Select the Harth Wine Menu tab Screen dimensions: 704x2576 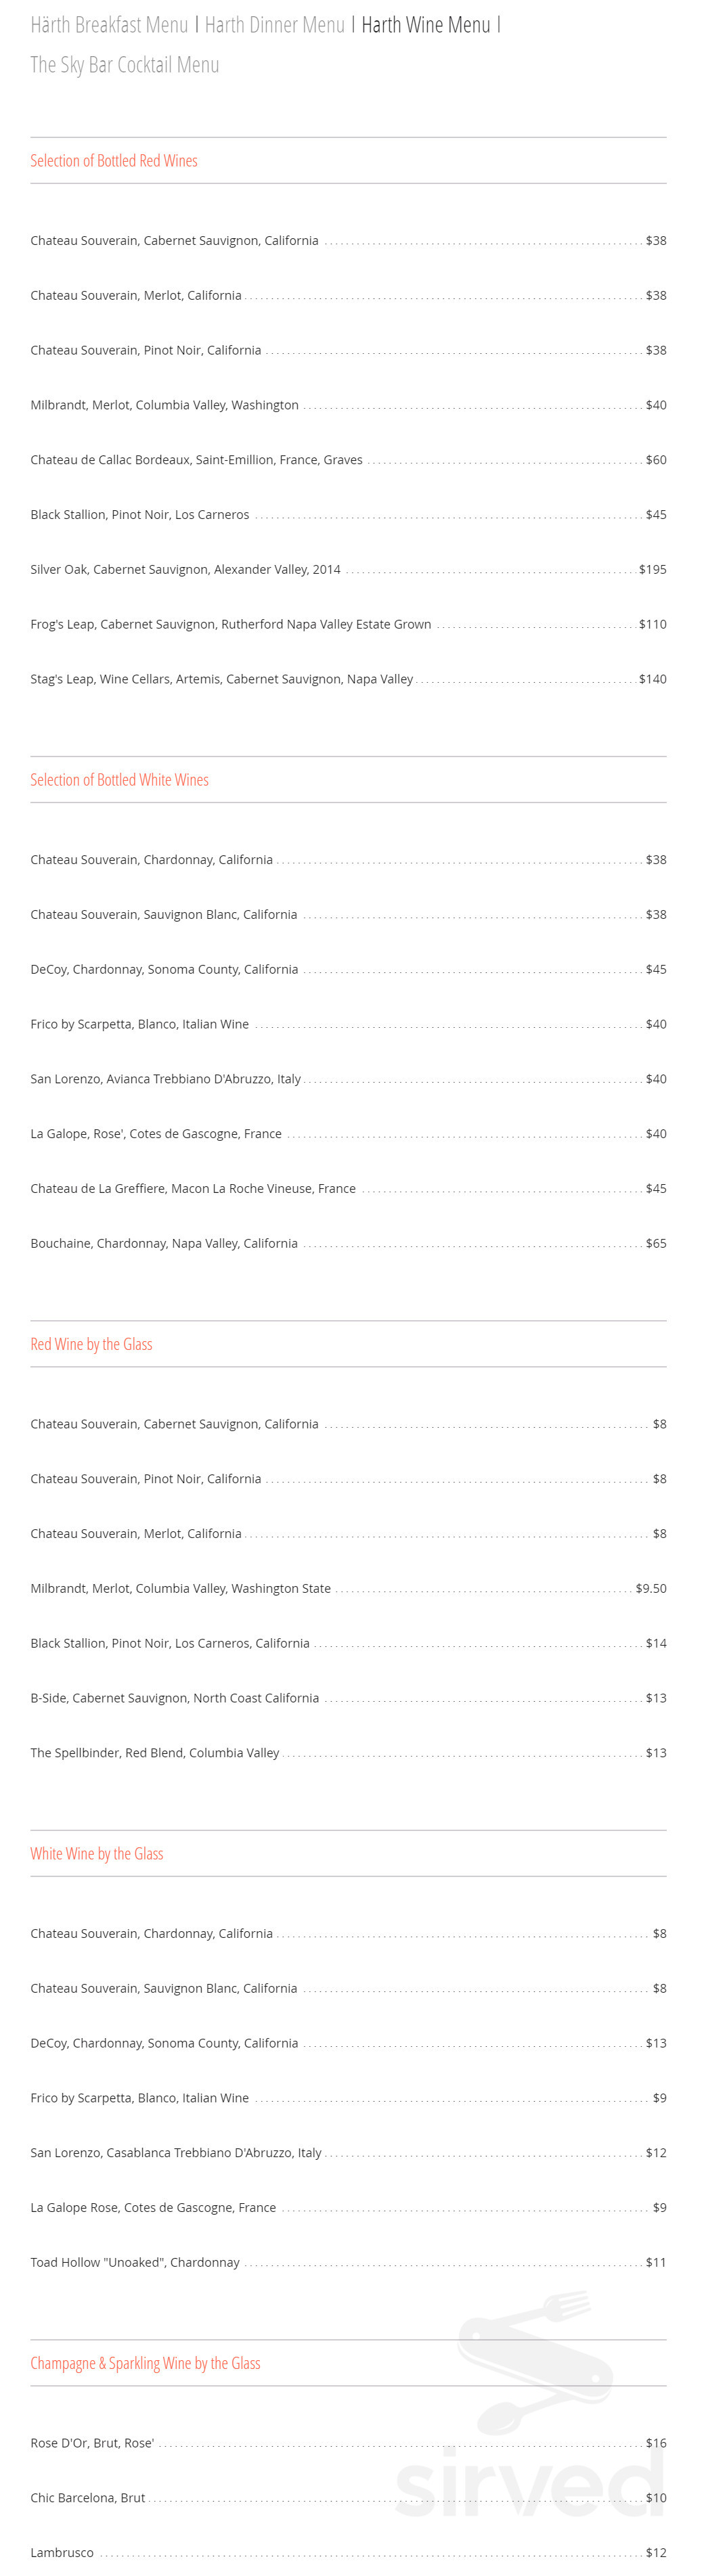pos(426,25)
